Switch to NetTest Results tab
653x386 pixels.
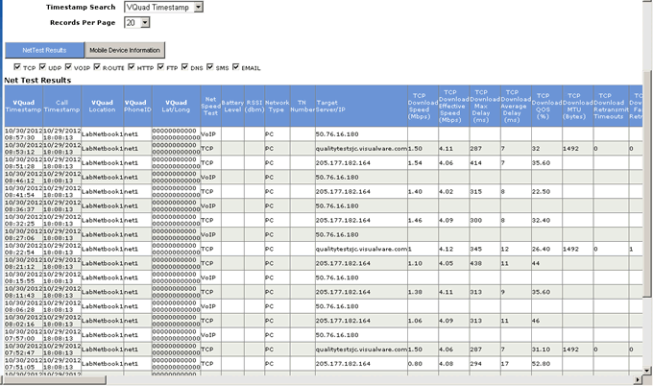[x=42, y=49]
